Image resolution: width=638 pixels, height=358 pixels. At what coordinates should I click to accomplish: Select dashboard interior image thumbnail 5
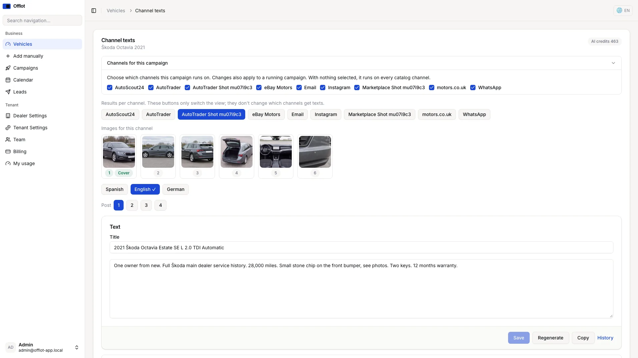tap(276, 152)
